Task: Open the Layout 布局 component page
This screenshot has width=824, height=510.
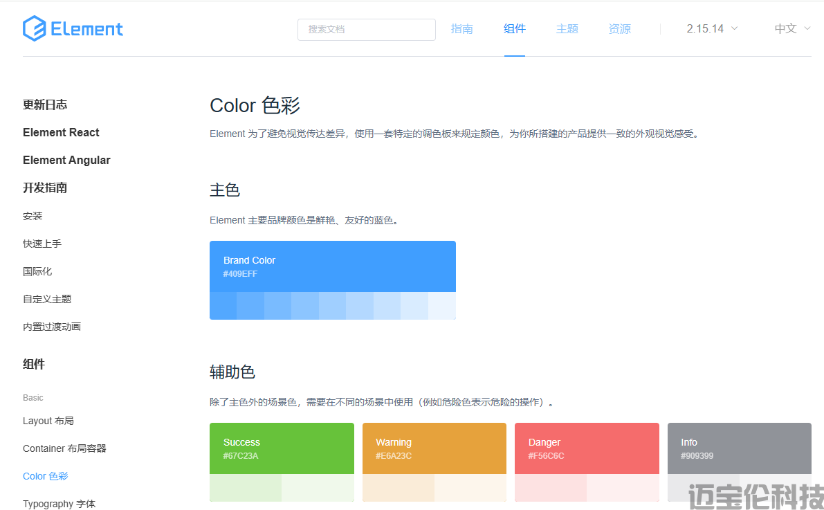Action: pos(48,421)
